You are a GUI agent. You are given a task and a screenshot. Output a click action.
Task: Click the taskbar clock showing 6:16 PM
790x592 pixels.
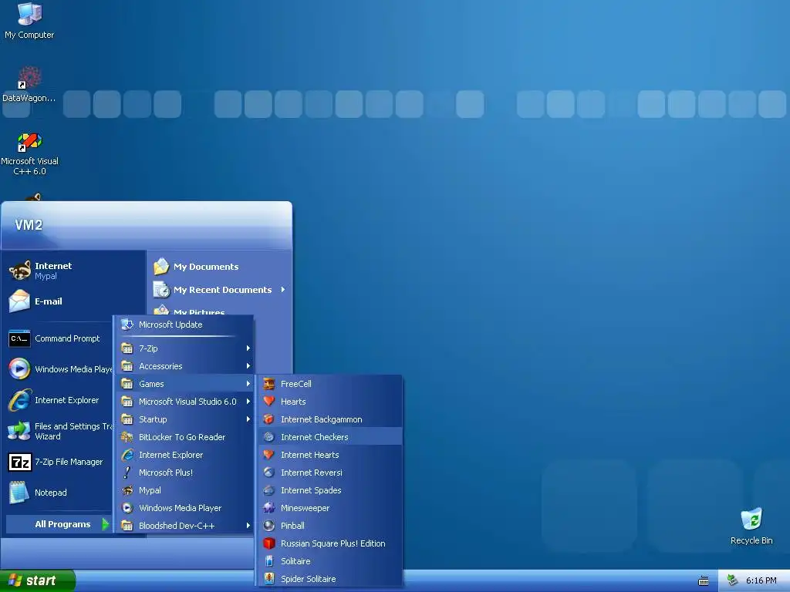(761, 580)
